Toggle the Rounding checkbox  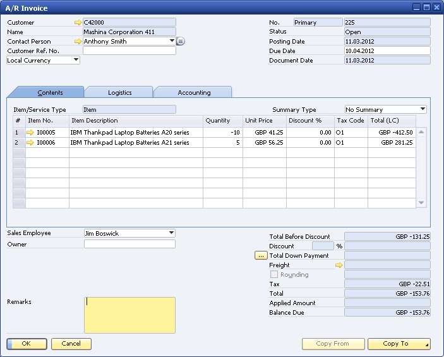tap(274, 274)
